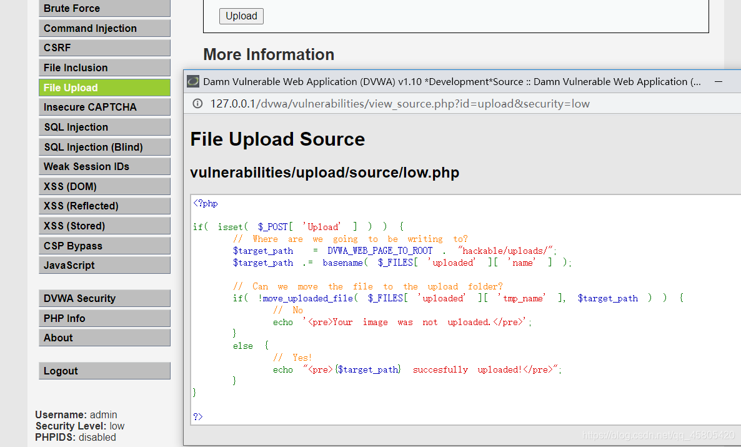Go to CSP Bypass
The height and width of the screenshot is (447, 741).
[104, 246]
